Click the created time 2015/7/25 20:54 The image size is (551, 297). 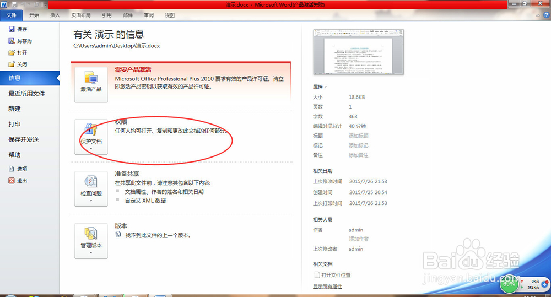click(368, 192)
